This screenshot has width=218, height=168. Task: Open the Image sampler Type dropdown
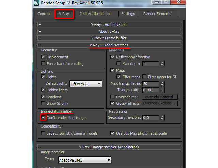pos(84,160)
